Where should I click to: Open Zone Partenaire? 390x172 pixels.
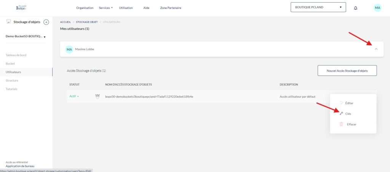coord(171,8)
